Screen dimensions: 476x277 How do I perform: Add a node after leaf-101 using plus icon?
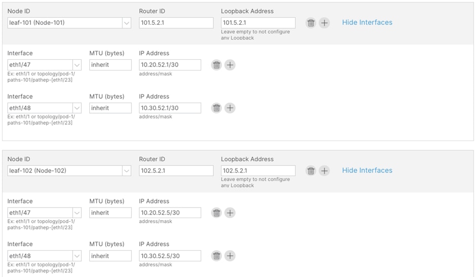[324, 23]
